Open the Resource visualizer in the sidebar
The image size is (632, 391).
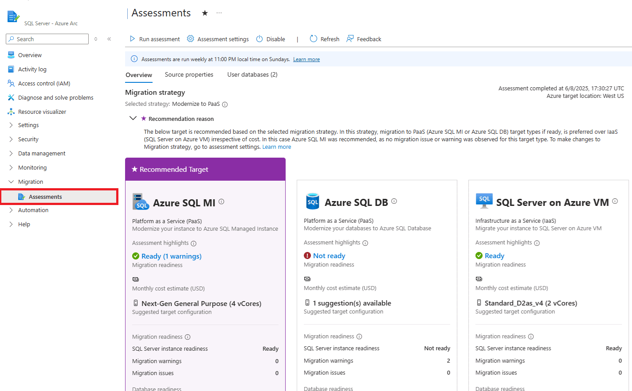44,111
